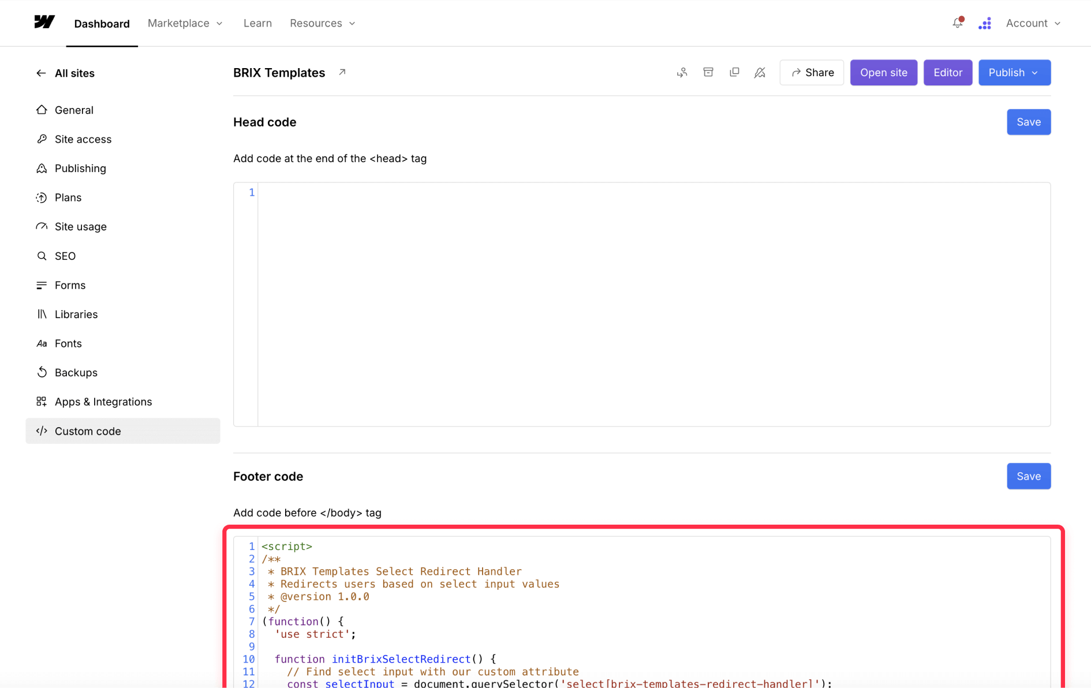Click the Site usage gauge icon

pyautogui.click(x=42, y=226)
